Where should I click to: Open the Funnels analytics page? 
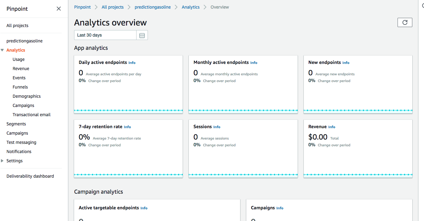[20, 87]
